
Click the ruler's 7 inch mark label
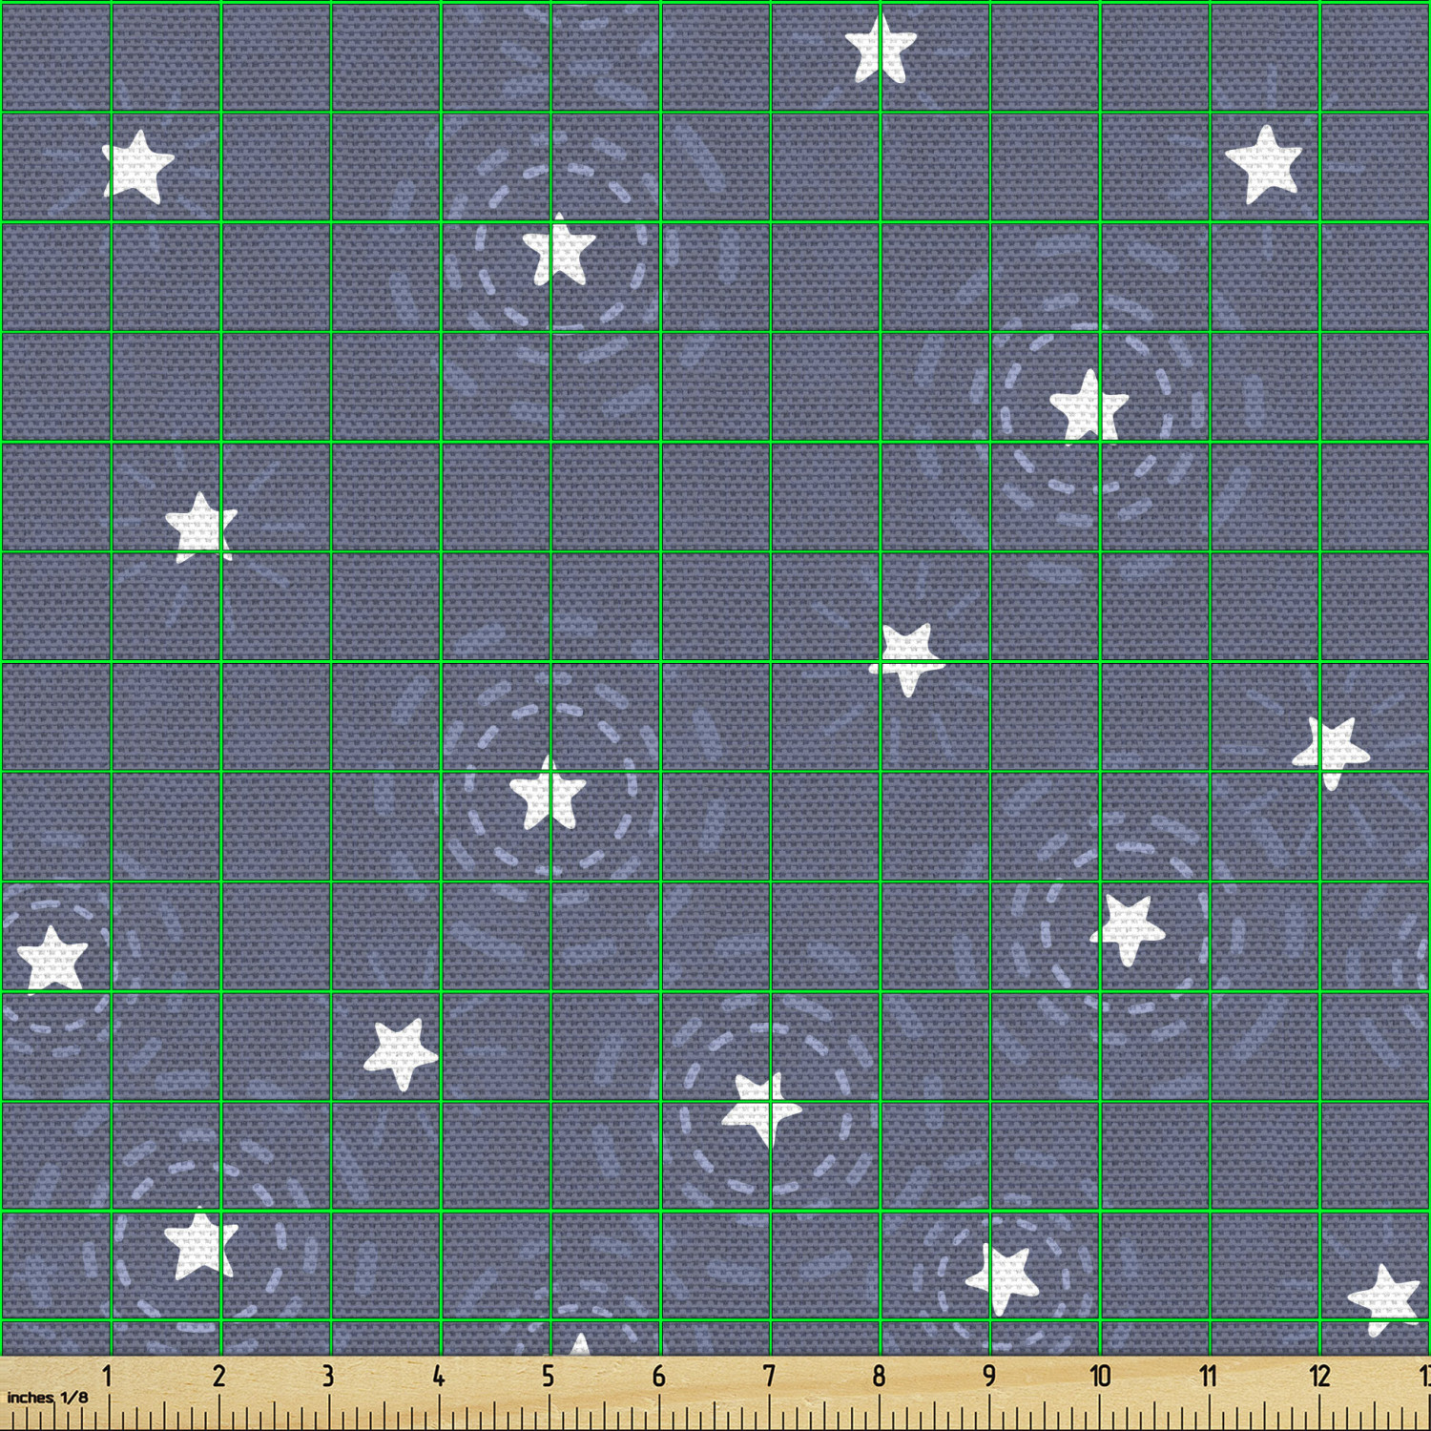(x=769, y=1376)
